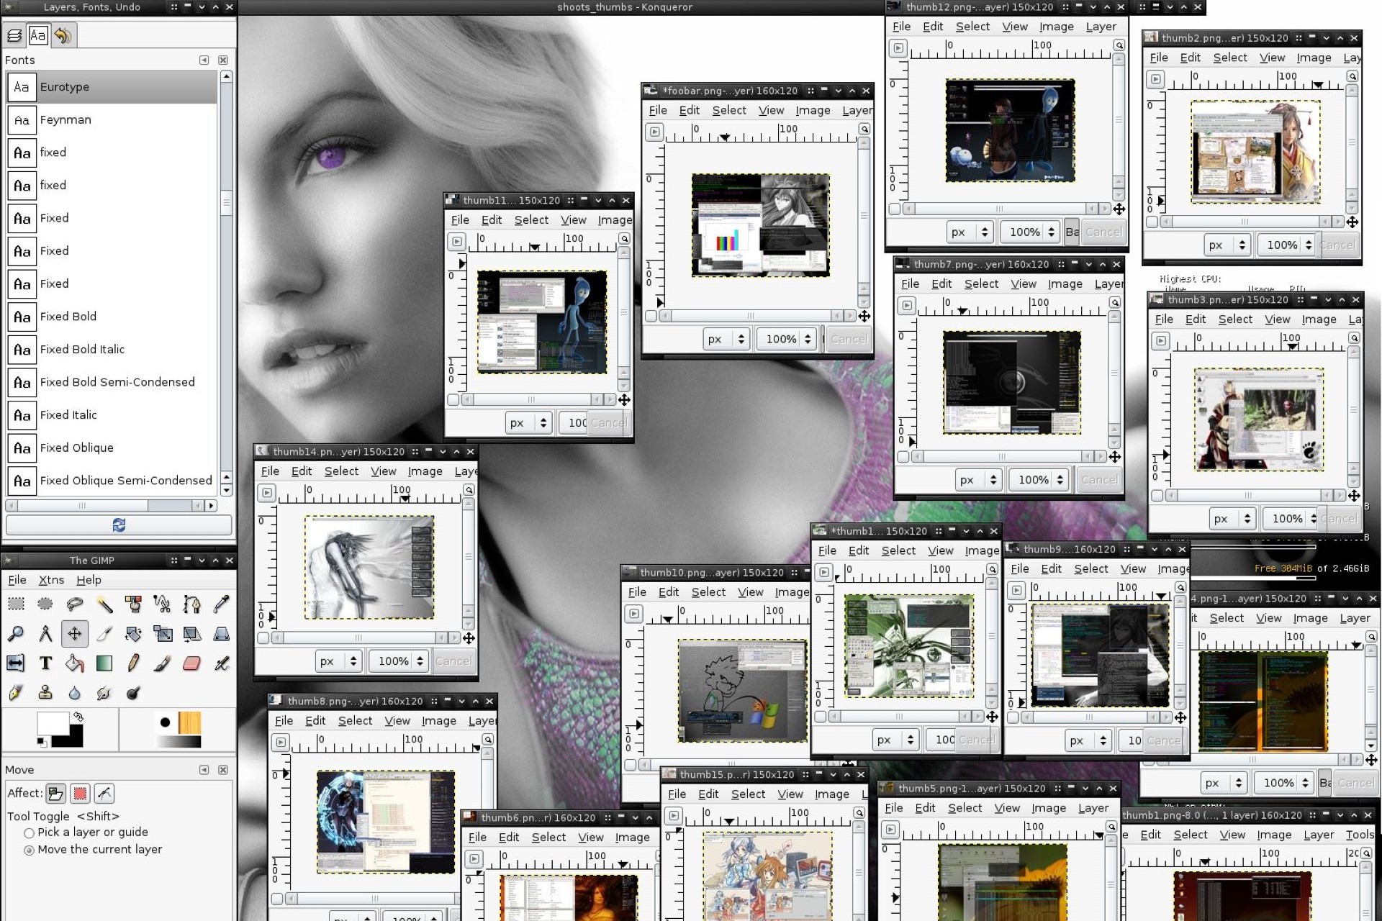Open the px unit dropdown in thumb8.png window
The width and height of the screenshot is (1382, 921).
pyautogui.click(x=352, y=917)
